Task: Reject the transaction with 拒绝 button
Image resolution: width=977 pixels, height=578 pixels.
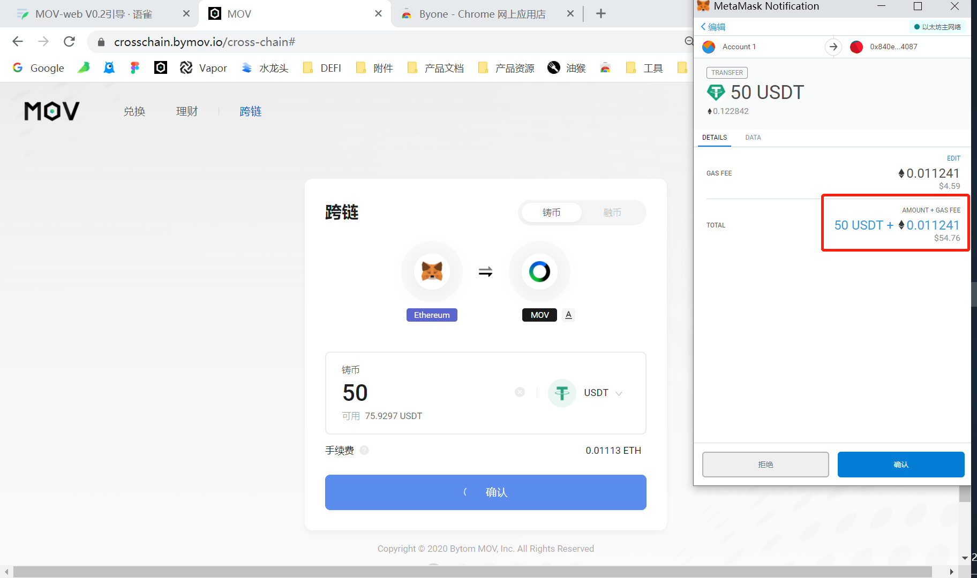Action: click(x=765, y=465)
